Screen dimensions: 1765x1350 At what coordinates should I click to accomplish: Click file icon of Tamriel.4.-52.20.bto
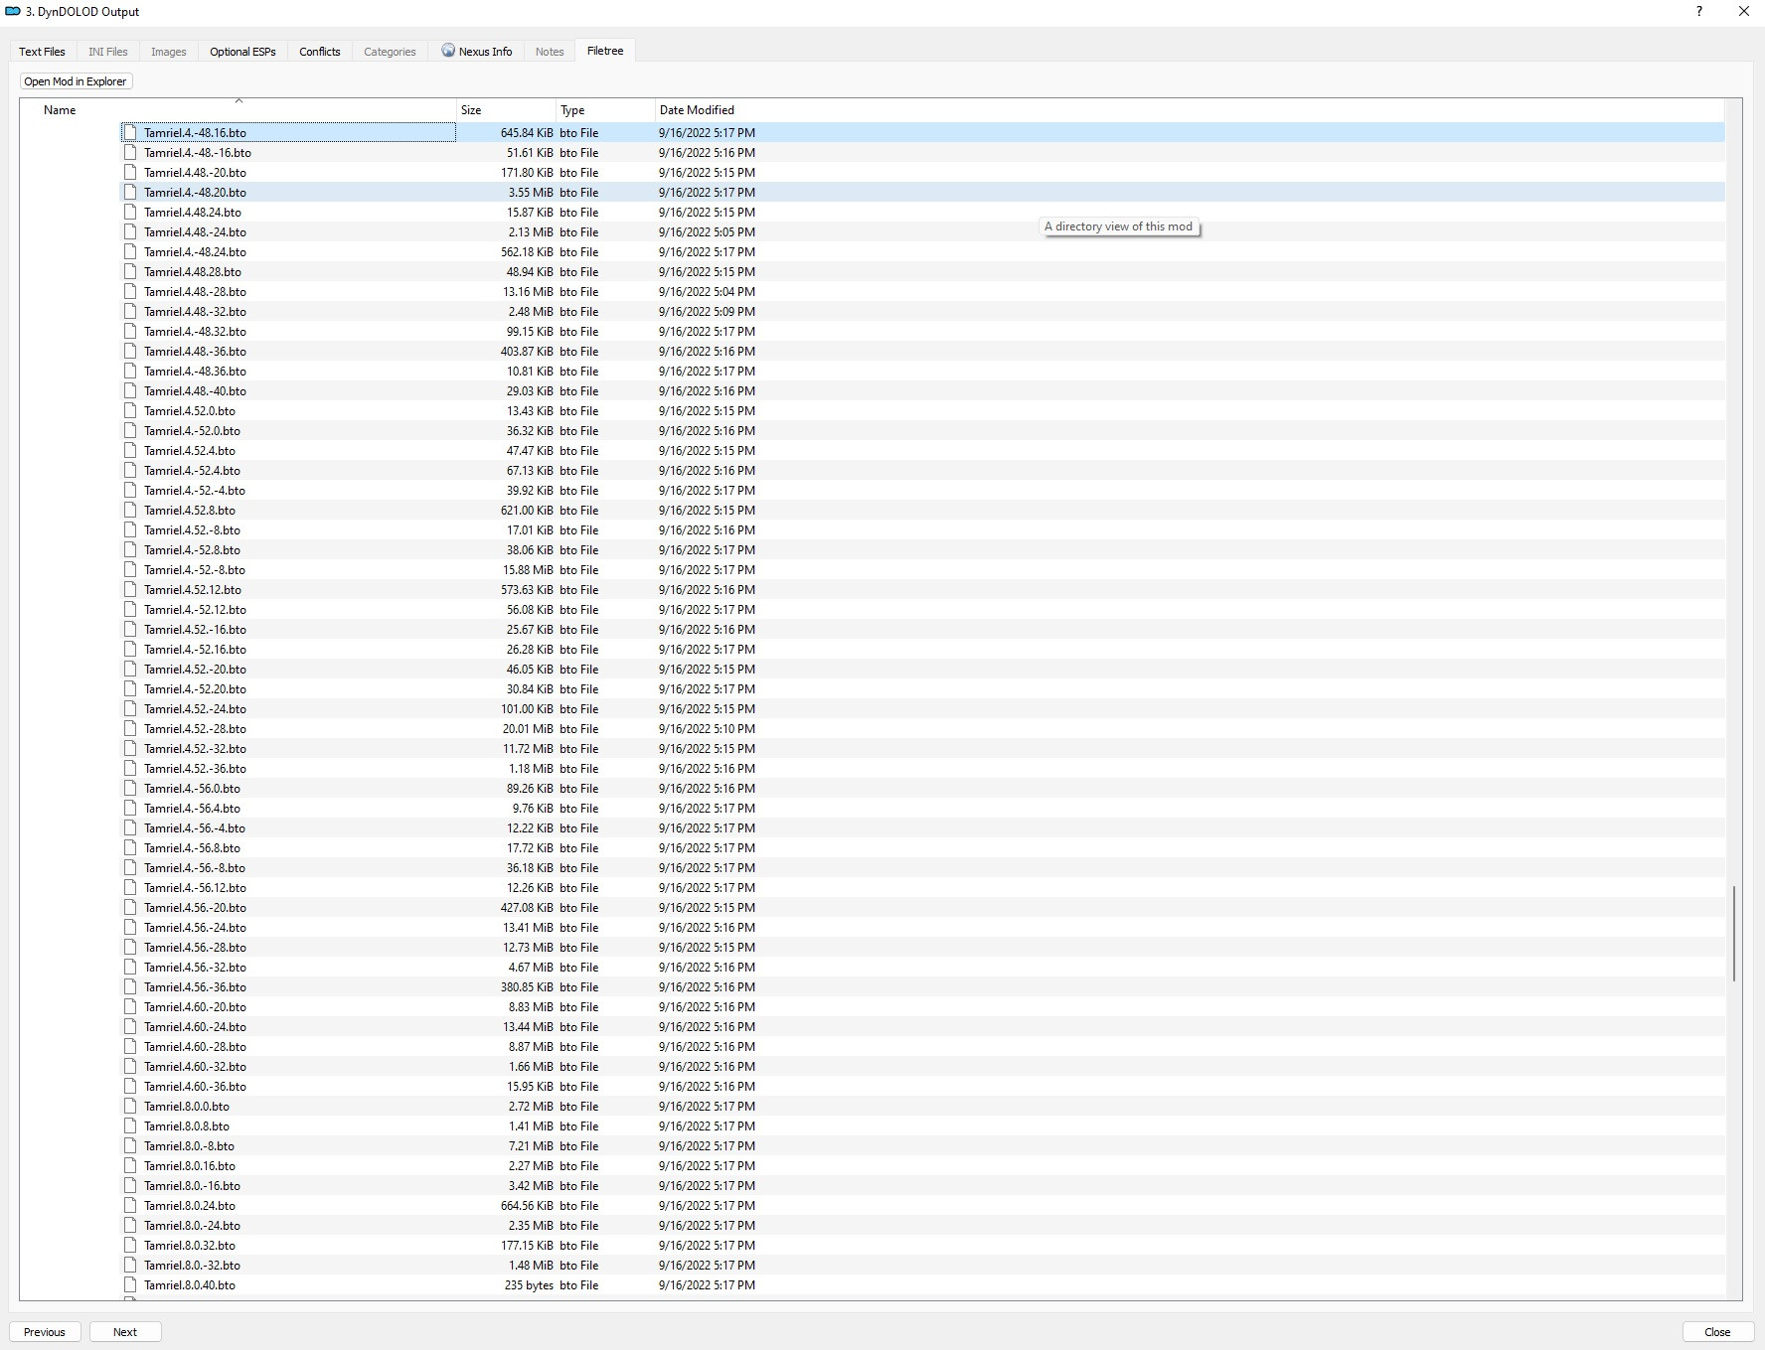(130, 688)
